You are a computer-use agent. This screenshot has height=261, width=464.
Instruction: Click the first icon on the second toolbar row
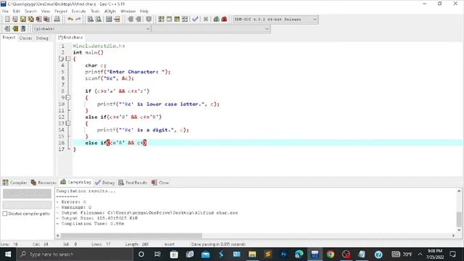point(7,29)
